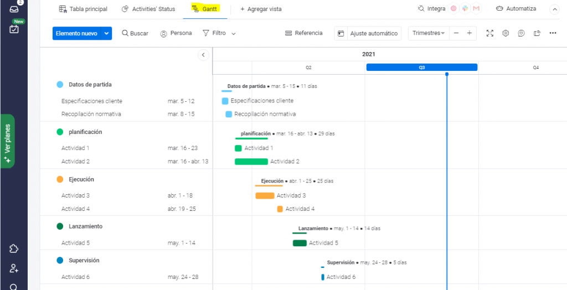Select the Q3 quarter in timeline header
The image size is (567, 290).
pos(421,68)
